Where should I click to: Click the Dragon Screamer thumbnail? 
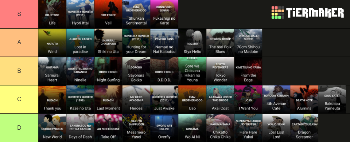pyautogui.click(x=304, y=128)
